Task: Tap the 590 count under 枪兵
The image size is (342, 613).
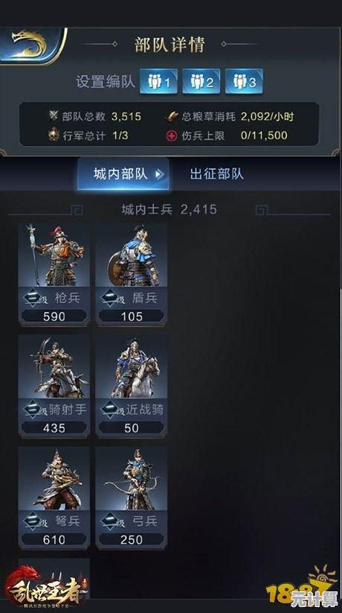Action: pyautogui.click(x=54, y=317)
